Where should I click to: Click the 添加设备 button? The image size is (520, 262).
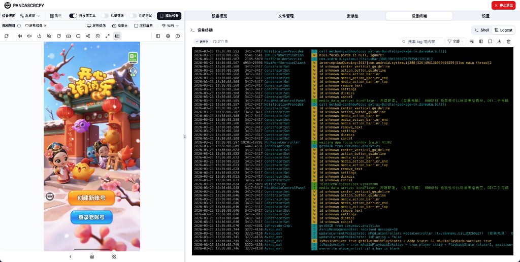[169, 16]
